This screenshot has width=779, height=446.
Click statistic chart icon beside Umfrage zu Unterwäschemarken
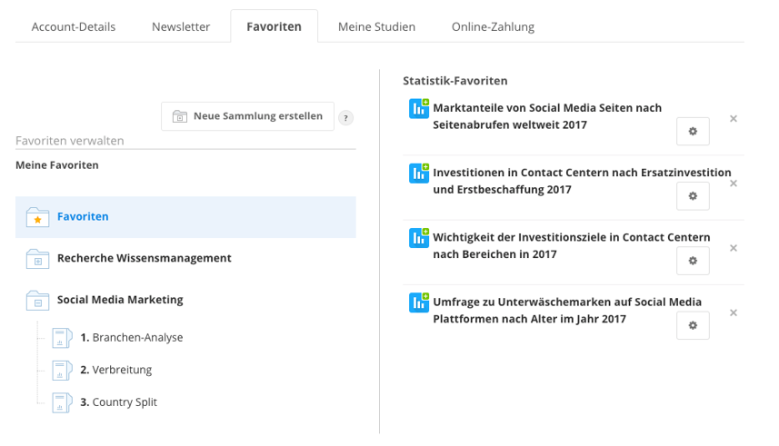click(419, 302)
